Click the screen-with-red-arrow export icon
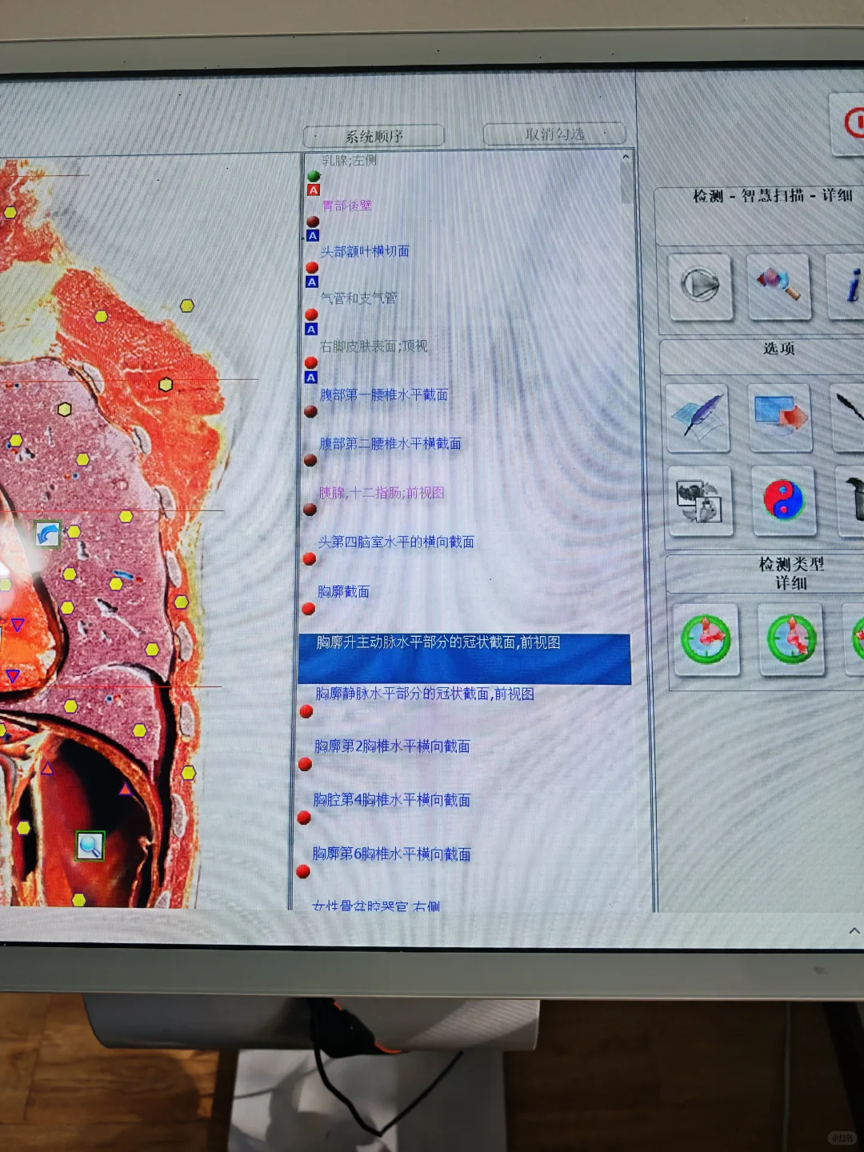864x1152 pixels. click(780, 417)
